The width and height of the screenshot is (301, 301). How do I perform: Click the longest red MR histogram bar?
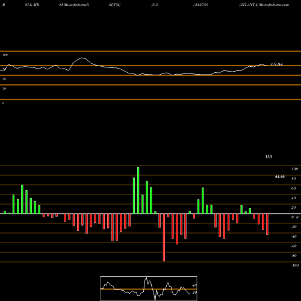(x=164, y=237)
